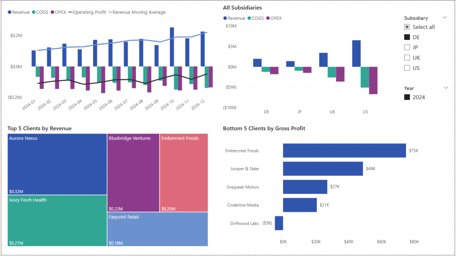This screenshot has height=257, width=458.
Task: Collapse the Subsidiary slicer chevron
Action: 444,18
